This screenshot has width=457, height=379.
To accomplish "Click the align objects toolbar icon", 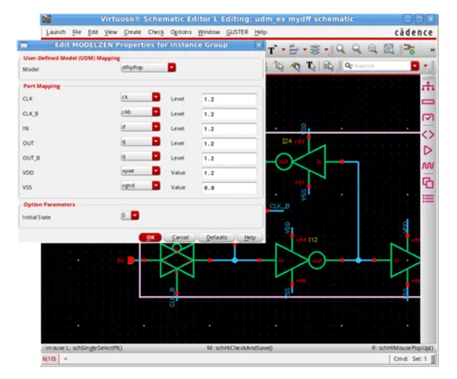I will point(294,50).
